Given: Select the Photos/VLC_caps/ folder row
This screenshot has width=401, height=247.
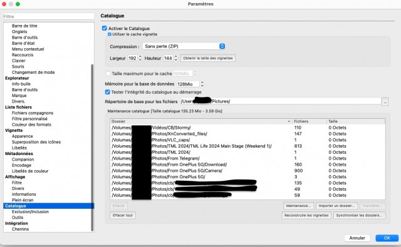Looking at the screenshot, I should point(247,140).
